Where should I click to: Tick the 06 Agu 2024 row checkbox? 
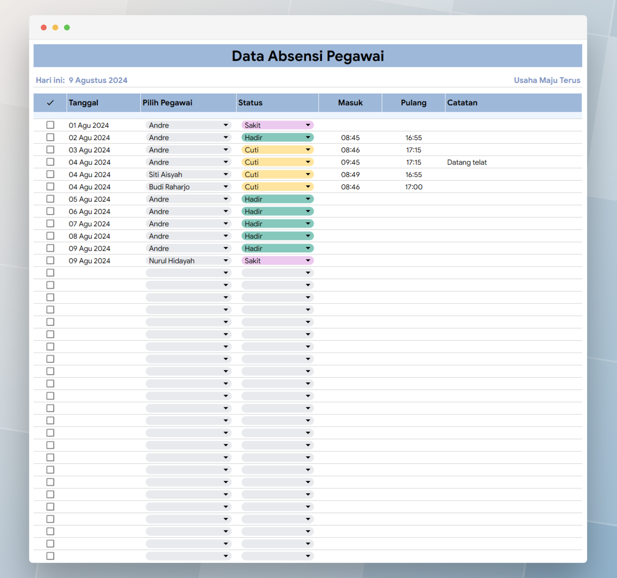click(50, 211)
